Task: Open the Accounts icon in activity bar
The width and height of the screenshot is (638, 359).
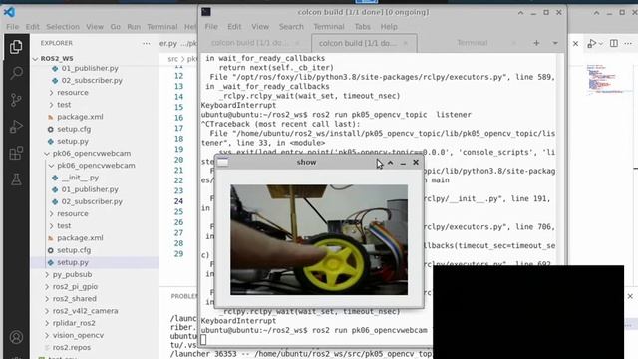Action: point(16,337)
